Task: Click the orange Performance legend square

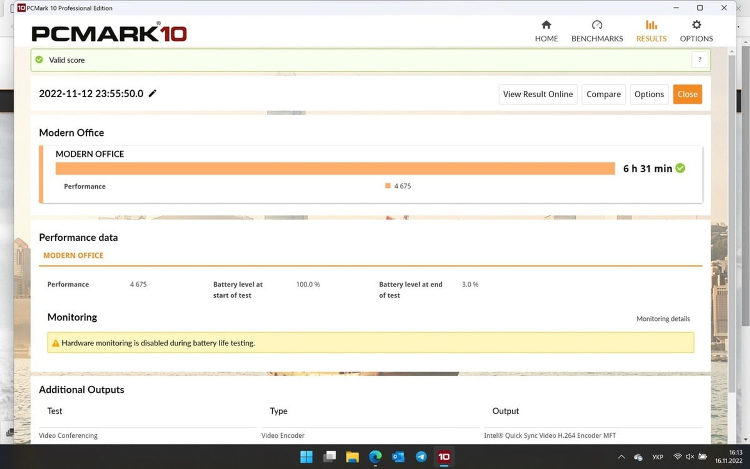Action: [387, 186]
